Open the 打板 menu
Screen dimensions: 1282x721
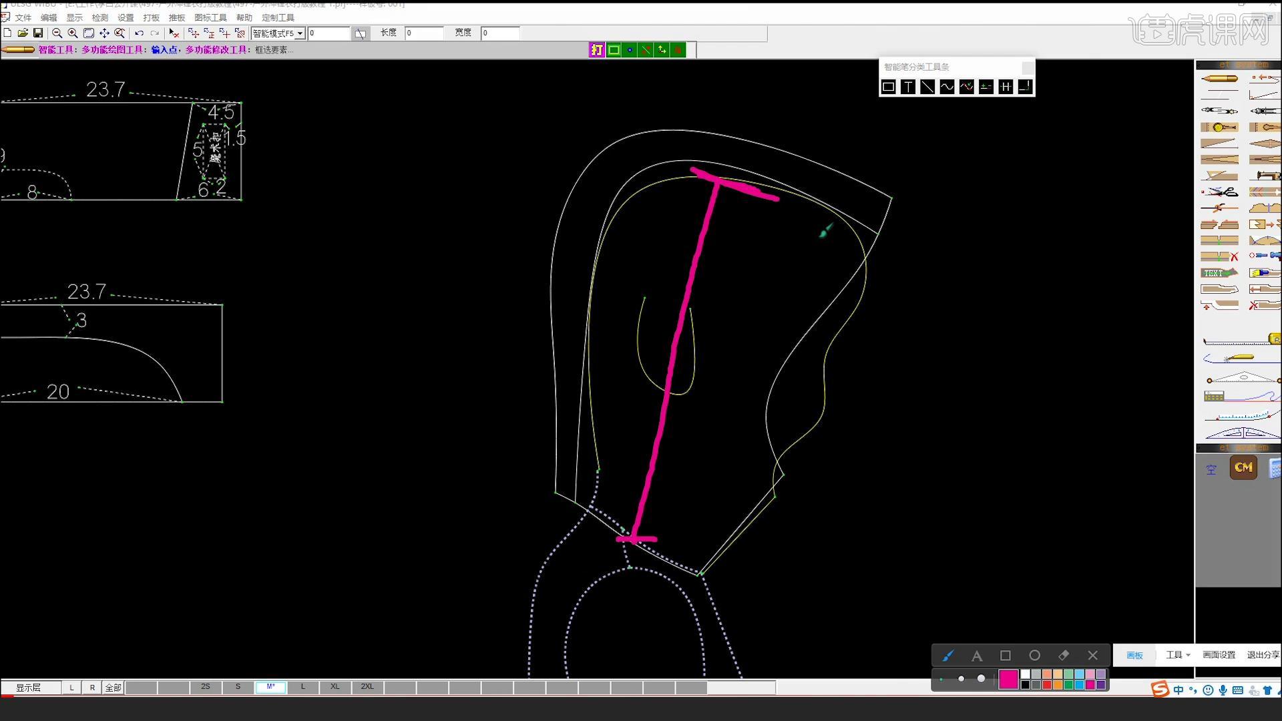151,17
